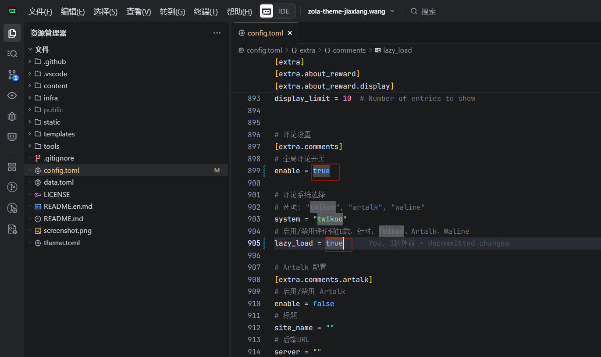
Task: Click the "twikoo" value on line 903
Action: (x=330, y=219)
